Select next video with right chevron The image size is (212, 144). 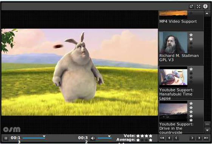click(x=192, y=138)
